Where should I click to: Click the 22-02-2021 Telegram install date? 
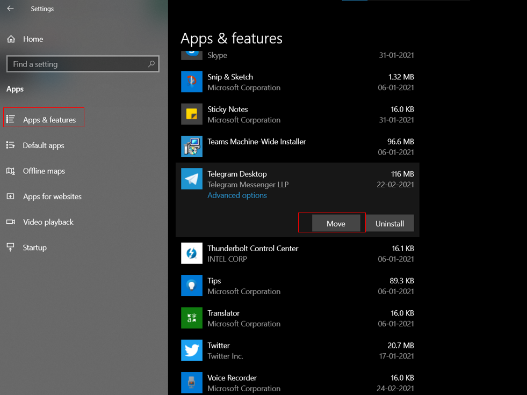pyautogui.click(x=395, y=185)
